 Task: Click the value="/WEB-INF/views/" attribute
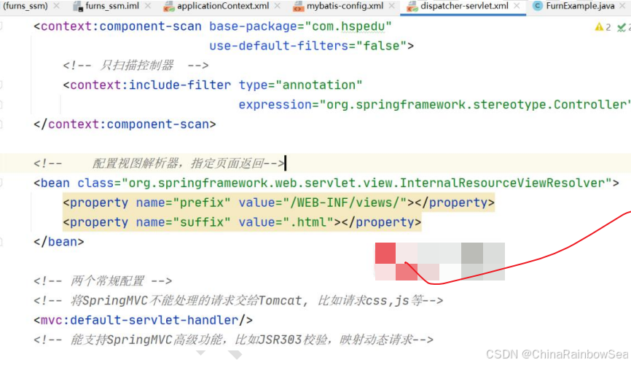click(x=323, y=203)
